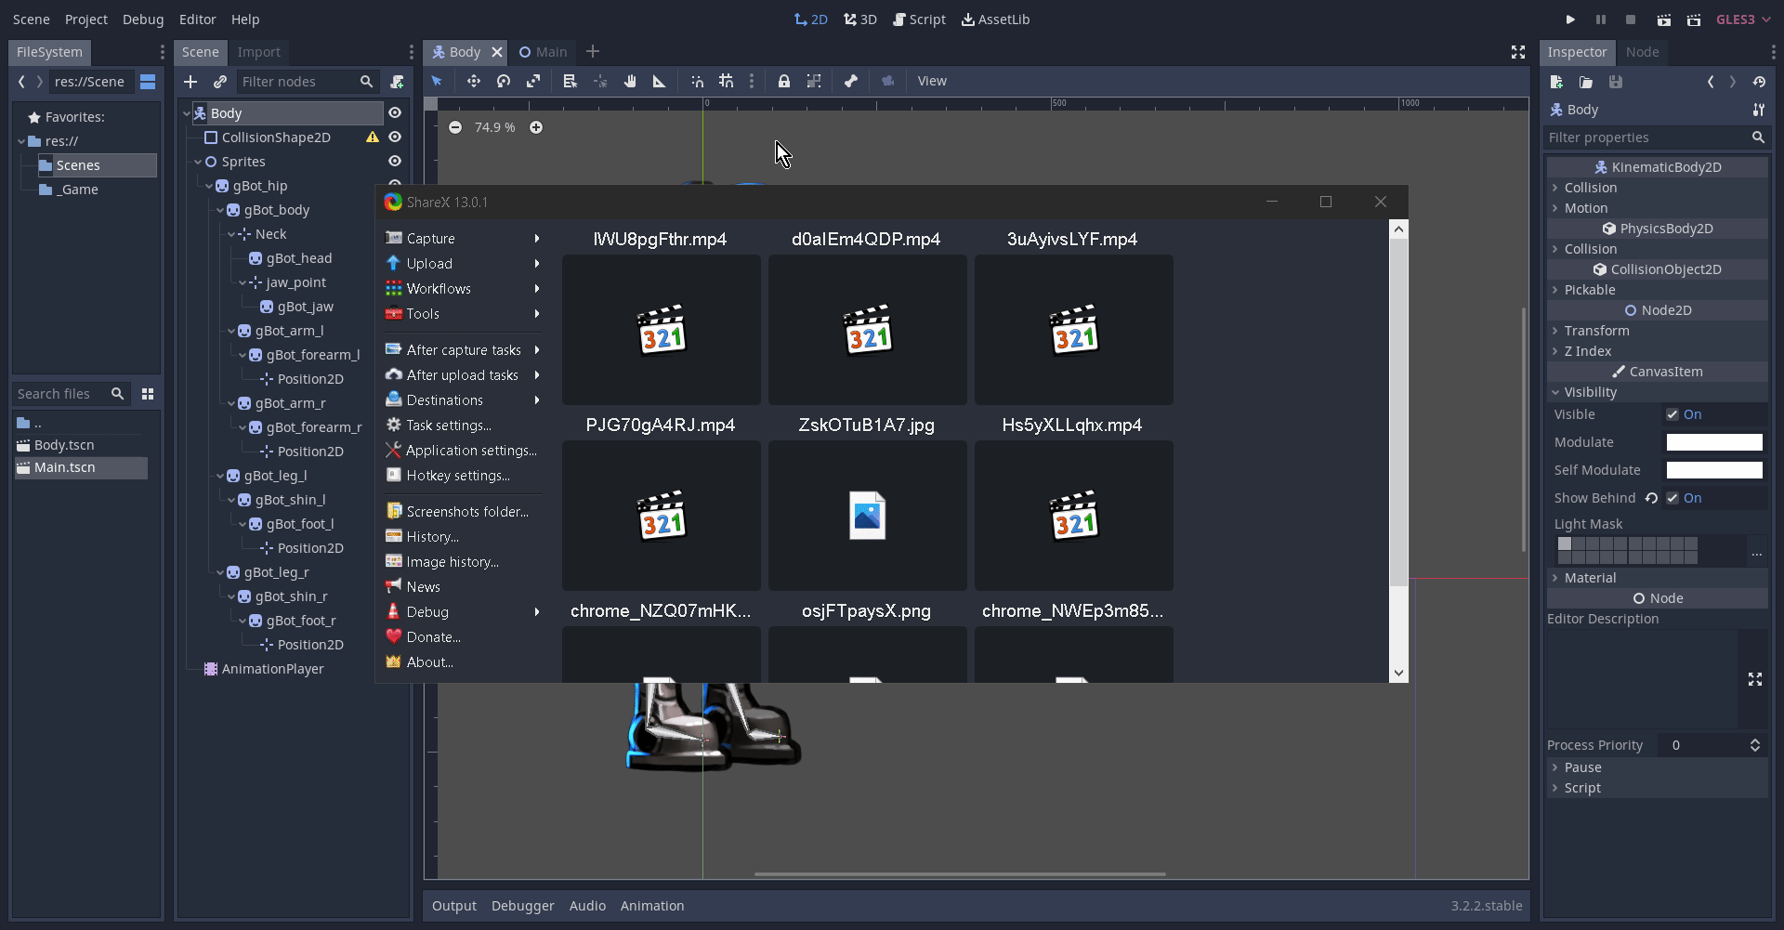
Task: Click the CollisionShape2D warning icon
Action: [373, 137]
